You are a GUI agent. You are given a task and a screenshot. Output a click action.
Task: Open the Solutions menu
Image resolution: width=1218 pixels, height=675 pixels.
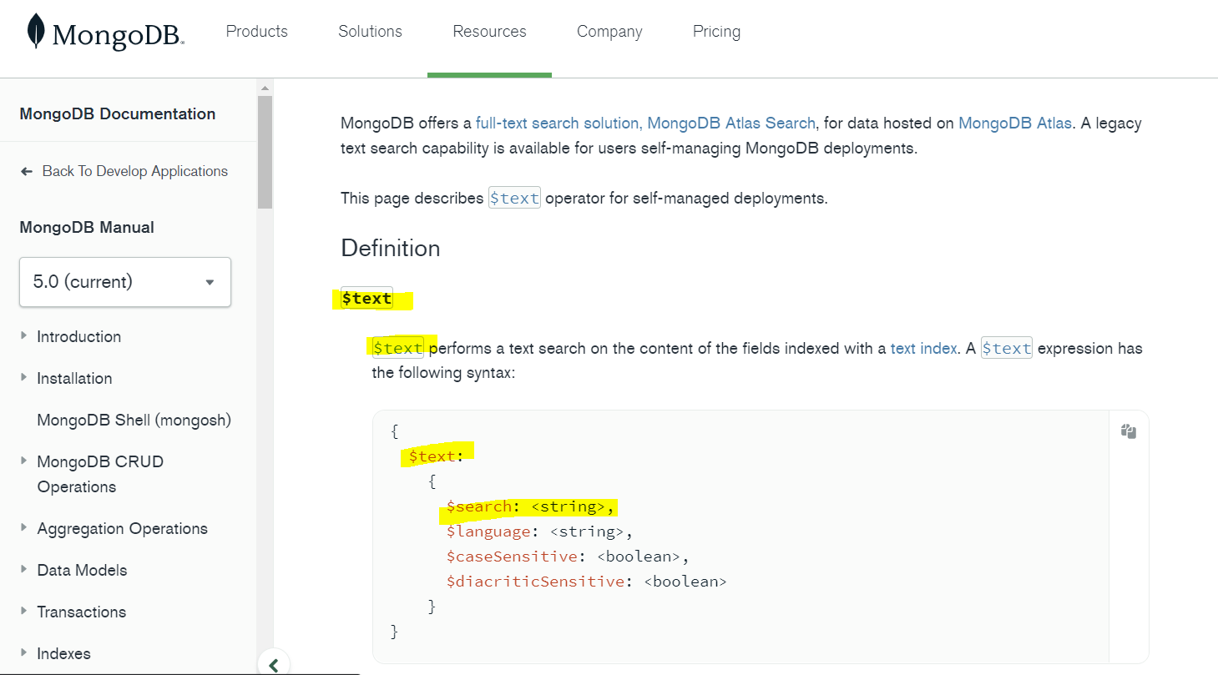(370, 32)
